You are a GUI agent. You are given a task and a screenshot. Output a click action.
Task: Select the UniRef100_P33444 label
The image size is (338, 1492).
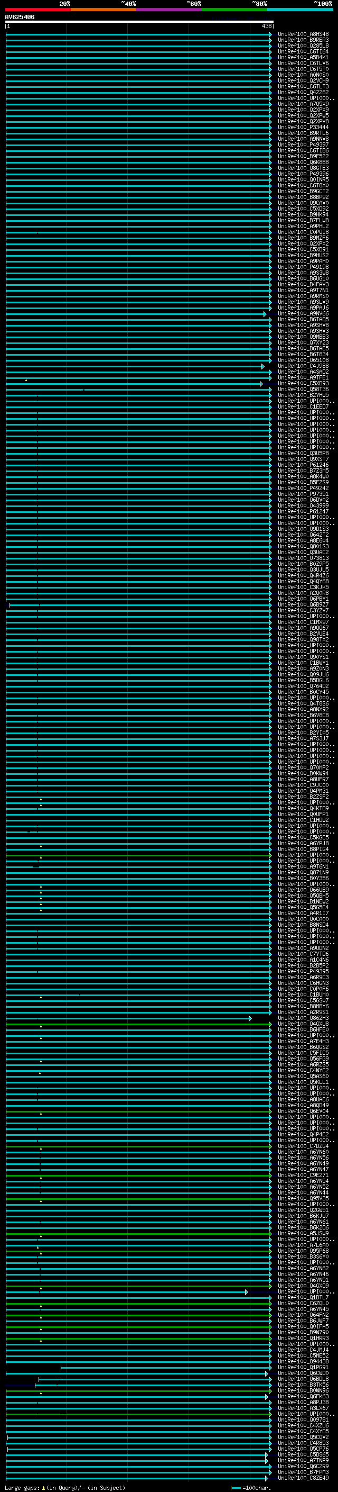[303, 128]
